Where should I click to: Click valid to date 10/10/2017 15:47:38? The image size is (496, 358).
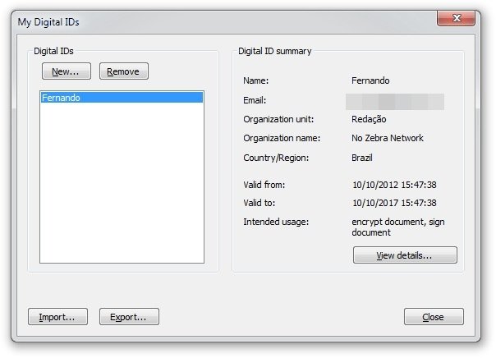click(394, 203)
